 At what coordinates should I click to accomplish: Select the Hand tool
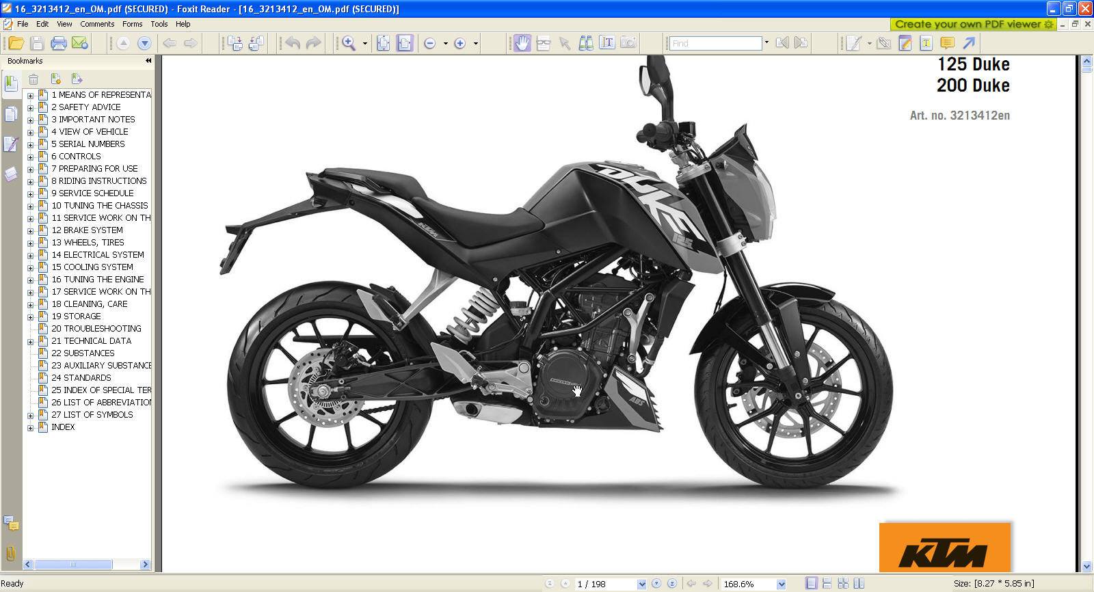(522, 43)
